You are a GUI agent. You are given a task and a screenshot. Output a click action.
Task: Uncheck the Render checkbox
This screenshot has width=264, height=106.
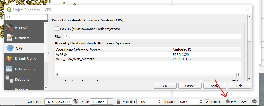click(x=207, y=101)
